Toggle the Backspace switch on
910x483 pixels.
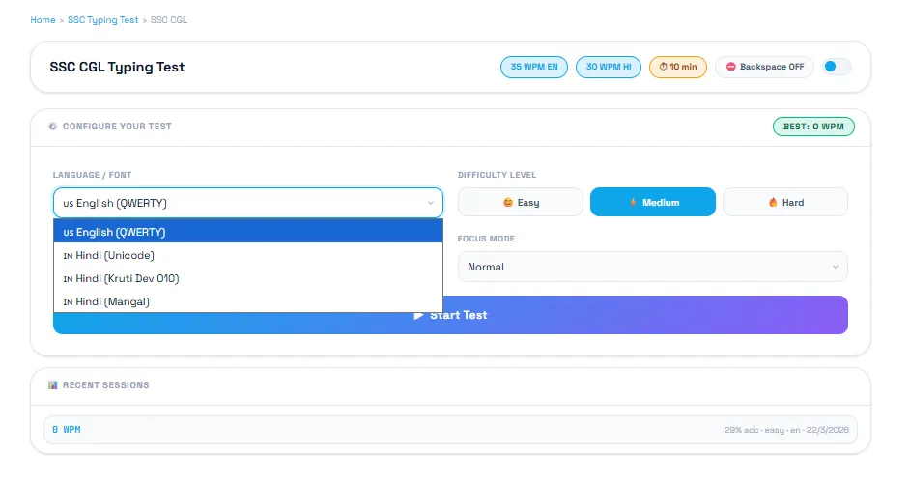pos(837,67)
